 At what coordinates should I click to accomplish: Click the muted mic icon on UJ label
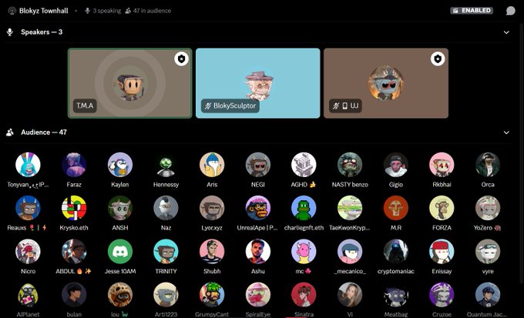coord(336,106)
